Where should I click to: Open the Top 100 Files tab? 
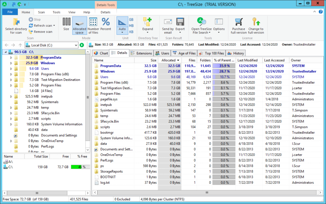click(x=211, y=53)
